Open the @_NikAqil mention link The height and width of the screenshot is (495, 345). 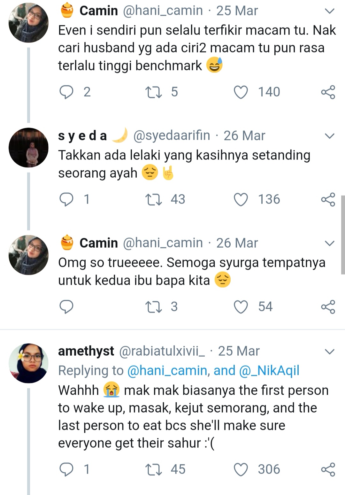269,371
